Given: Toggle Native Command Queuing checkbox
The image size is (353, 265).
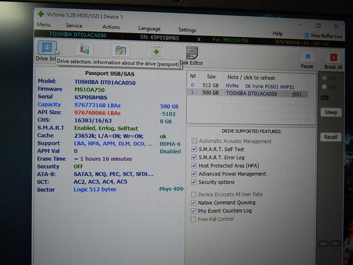Looking at the screenshot, I should [194, 203].
